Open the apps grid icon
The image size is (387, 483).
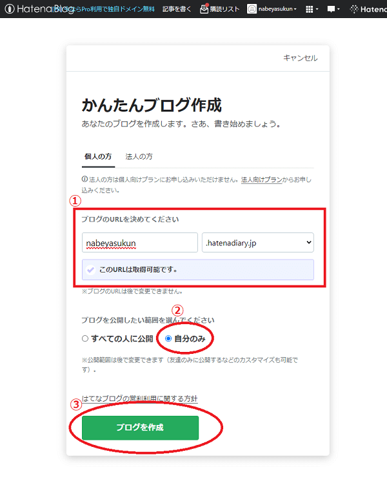click(310, 9)
